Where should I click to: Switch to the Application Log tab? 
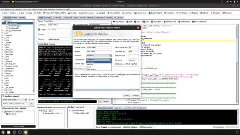click(119, 108)
